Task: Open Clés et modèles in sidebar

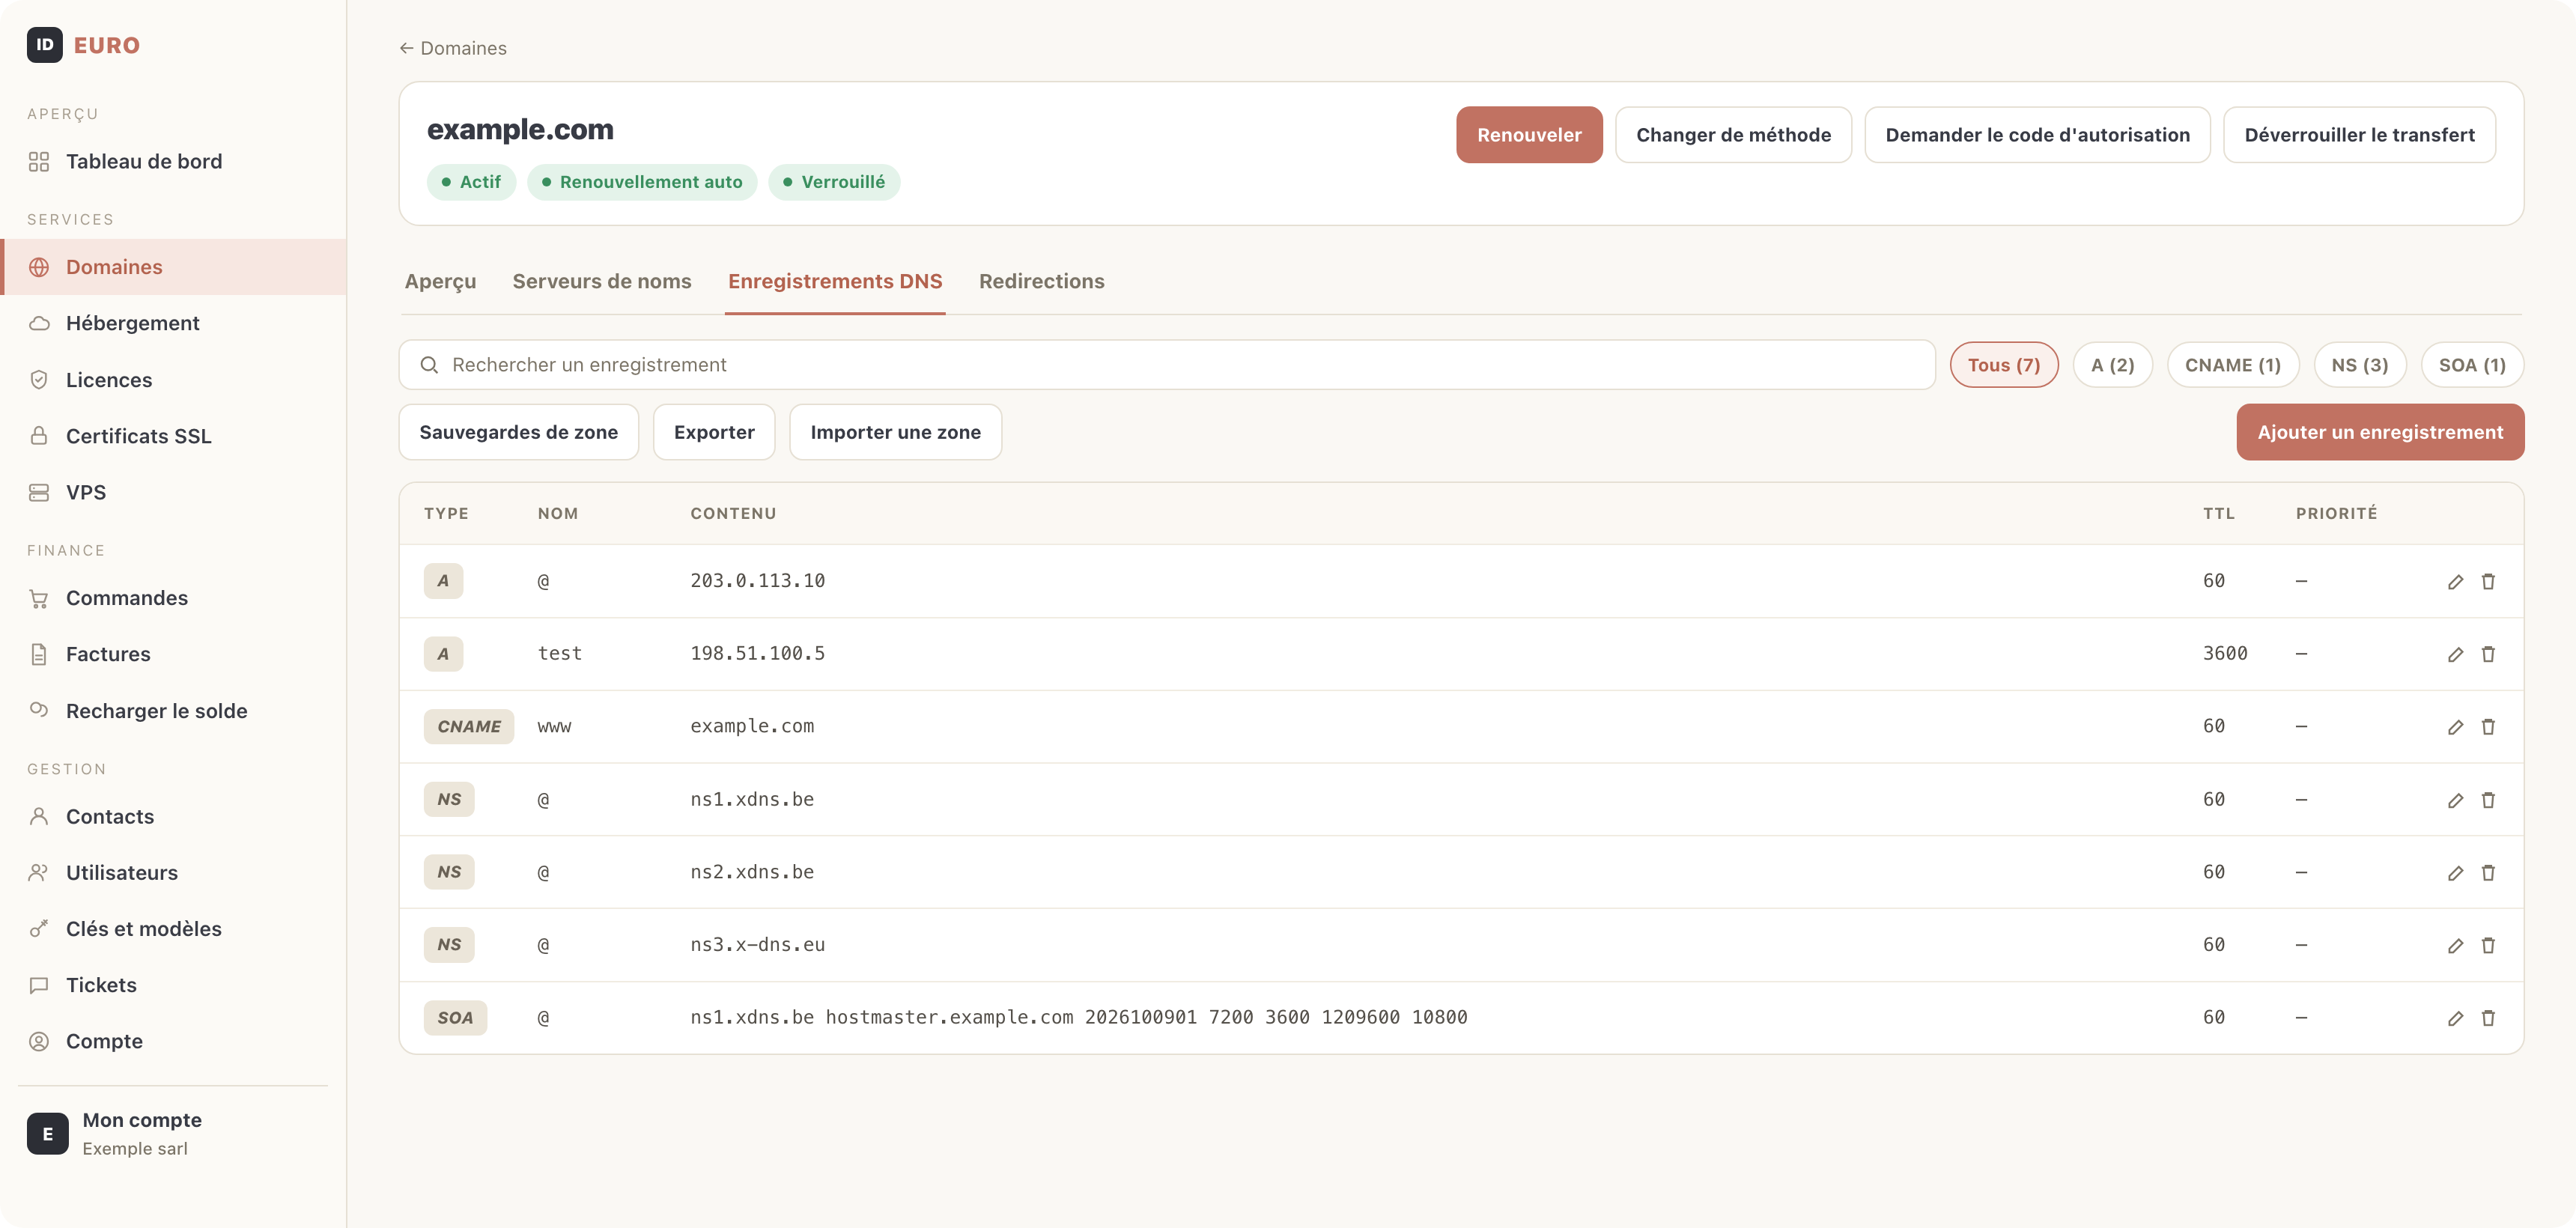Action: tap(173, 929)
